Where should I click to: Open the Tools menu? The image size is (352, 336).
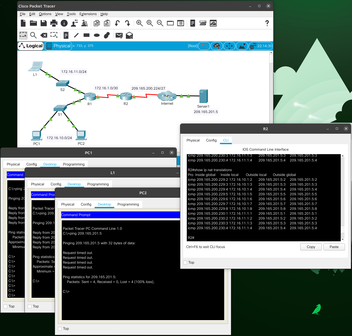71,14
